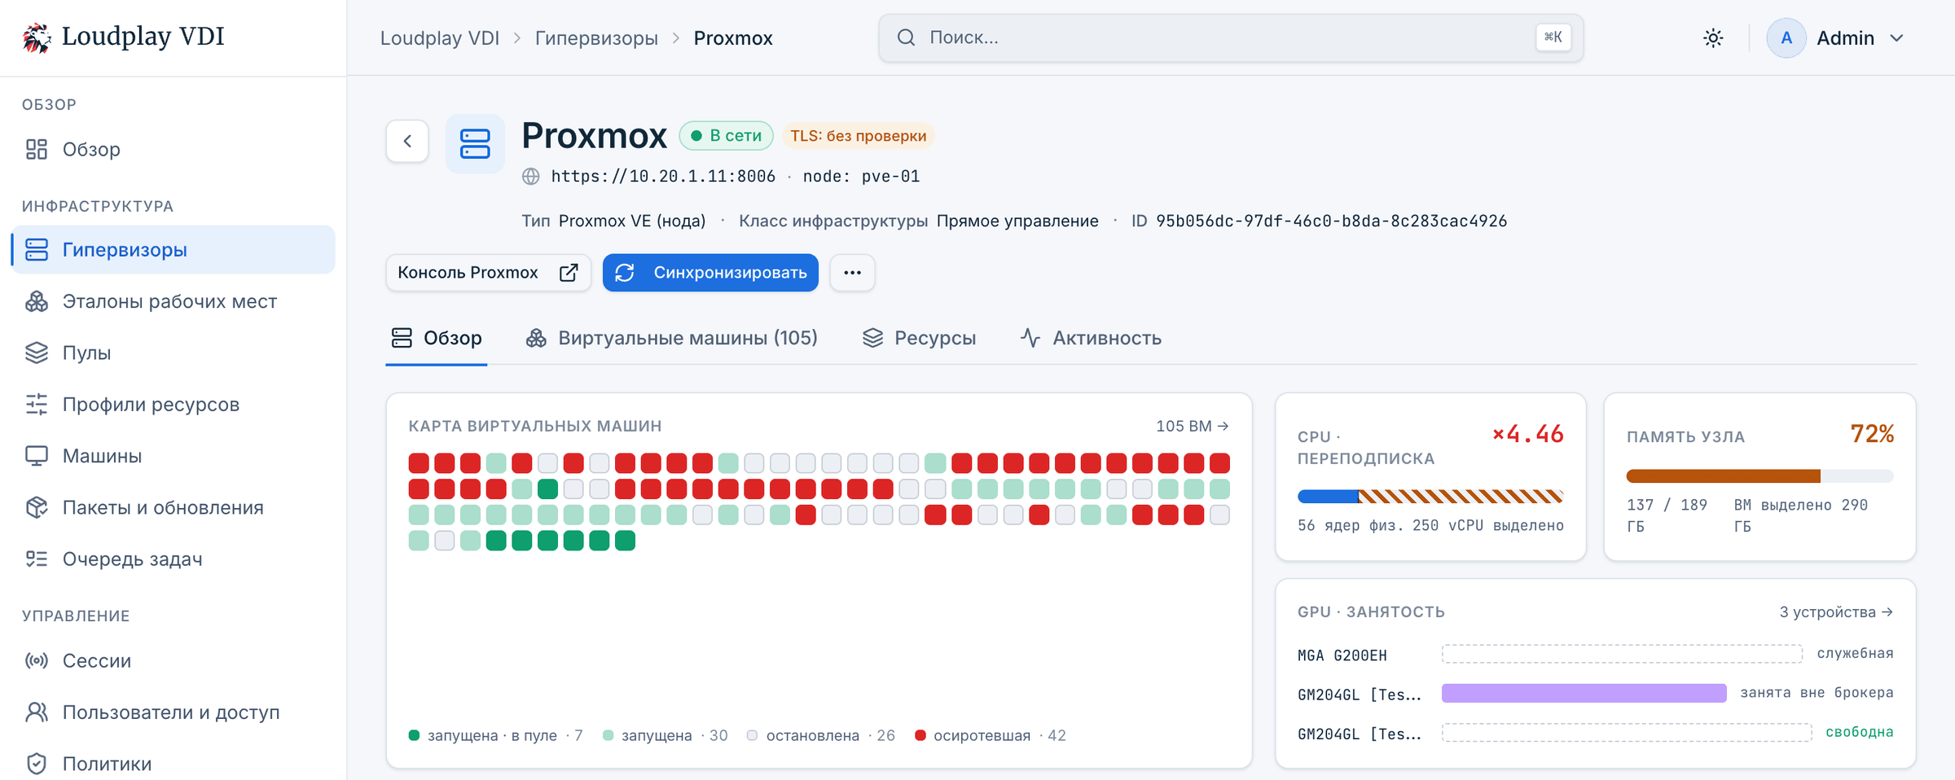Click the Admin avatar circle

[1786, 38]
